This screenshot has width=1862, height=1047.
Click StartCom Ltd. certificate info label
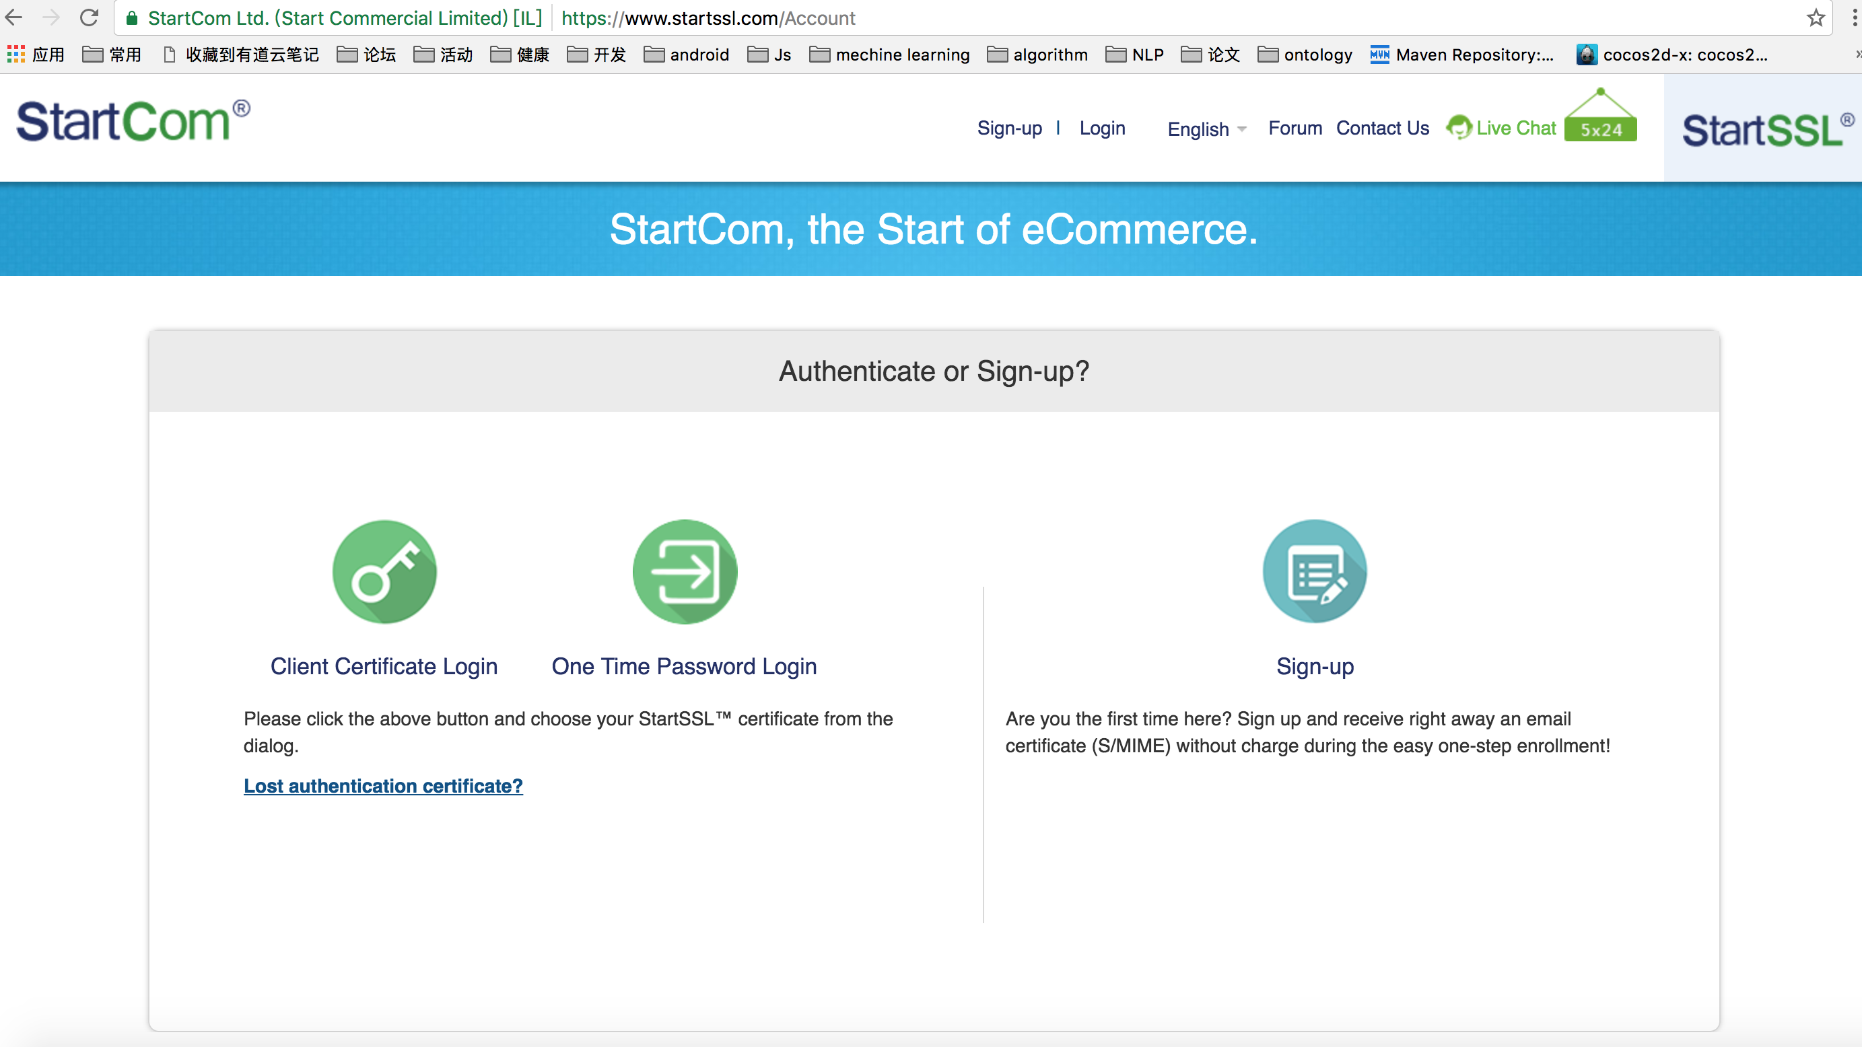[345, 18]
